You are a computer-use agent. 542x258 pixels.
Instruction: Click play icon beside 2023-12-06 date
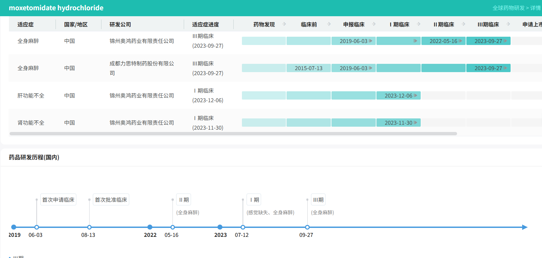point(415,96)
